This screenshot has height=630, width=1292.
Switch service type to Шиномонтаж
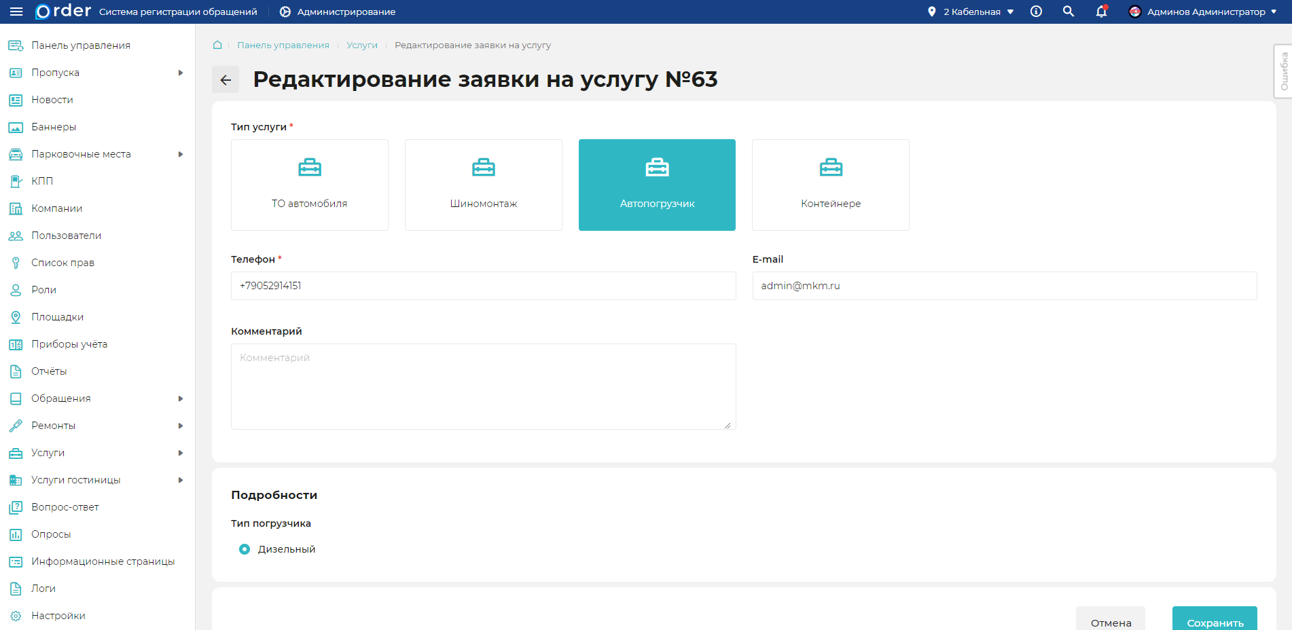[483, 185]
